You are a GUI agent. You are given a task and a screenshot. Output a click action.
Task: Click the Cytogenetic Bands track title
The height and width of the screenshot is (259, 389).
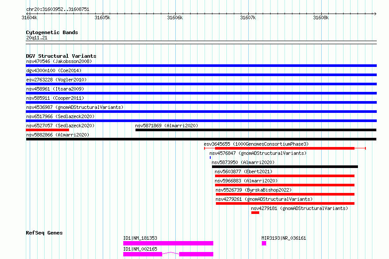point(52,32)
